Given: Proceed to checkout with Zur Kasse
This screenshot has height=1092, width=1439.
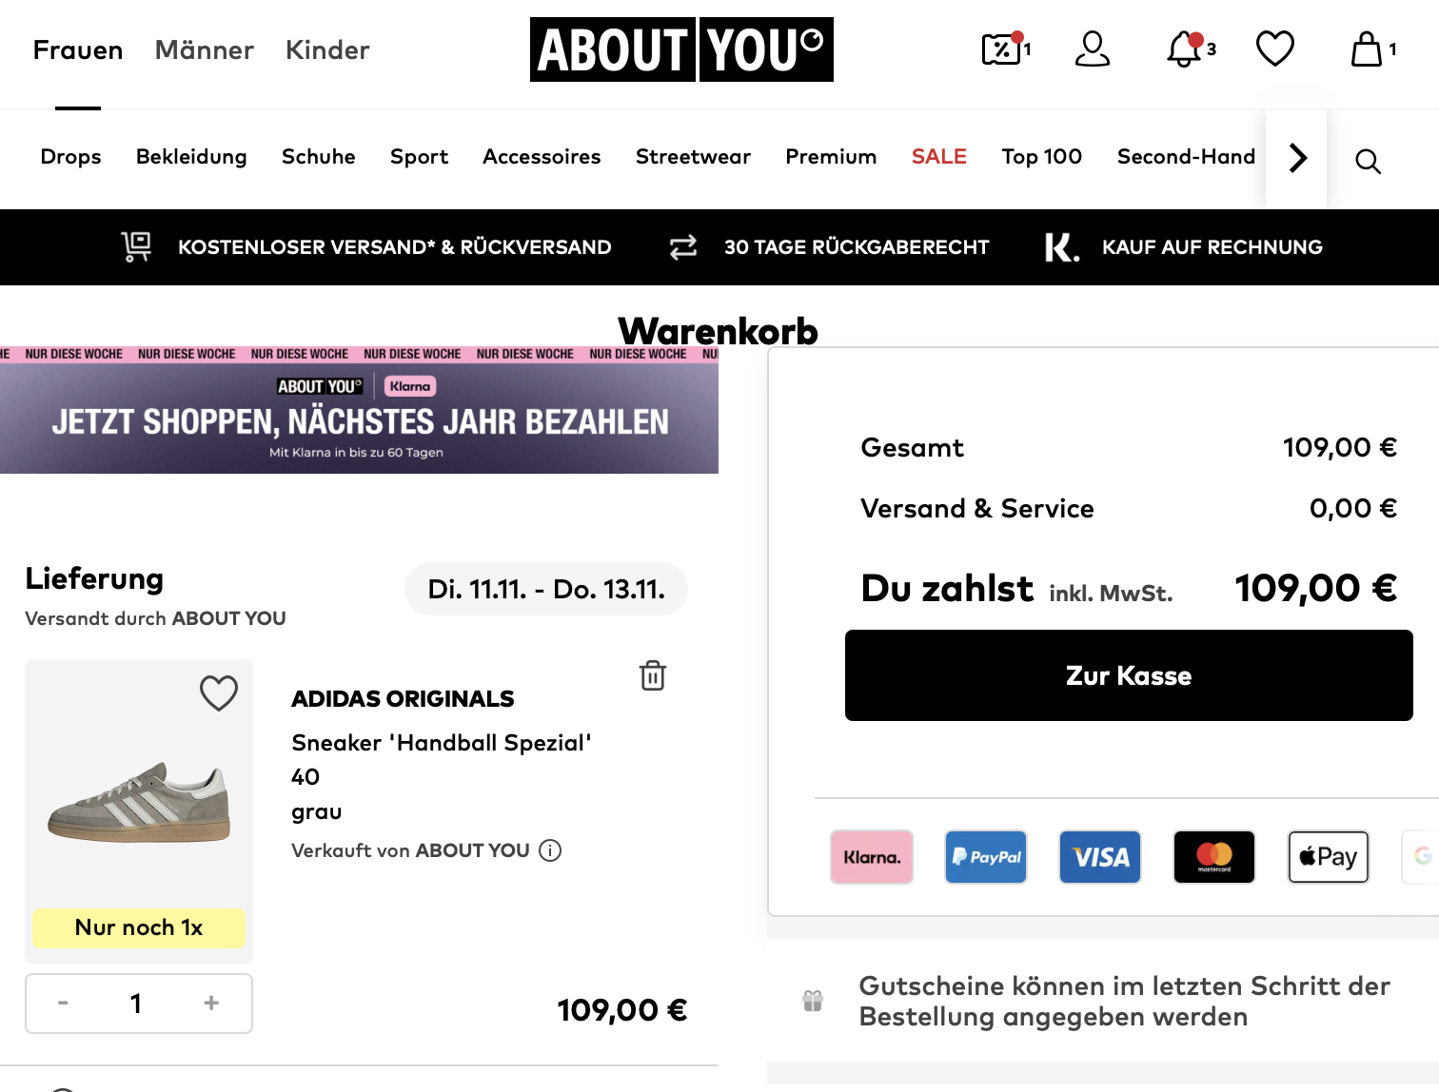Looking at the screenshot, I should [1128, 675].
